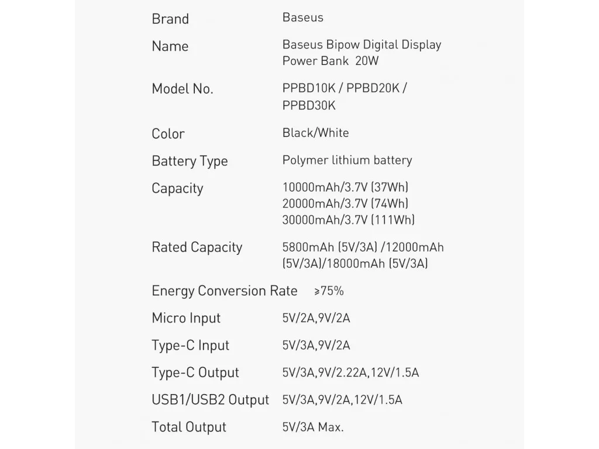Image resolution: width=599 pixels, height=449 pixels.
Task: Click the 10000mAh/3.7V (37Wh) capacity line
Action: pos(345,188)
